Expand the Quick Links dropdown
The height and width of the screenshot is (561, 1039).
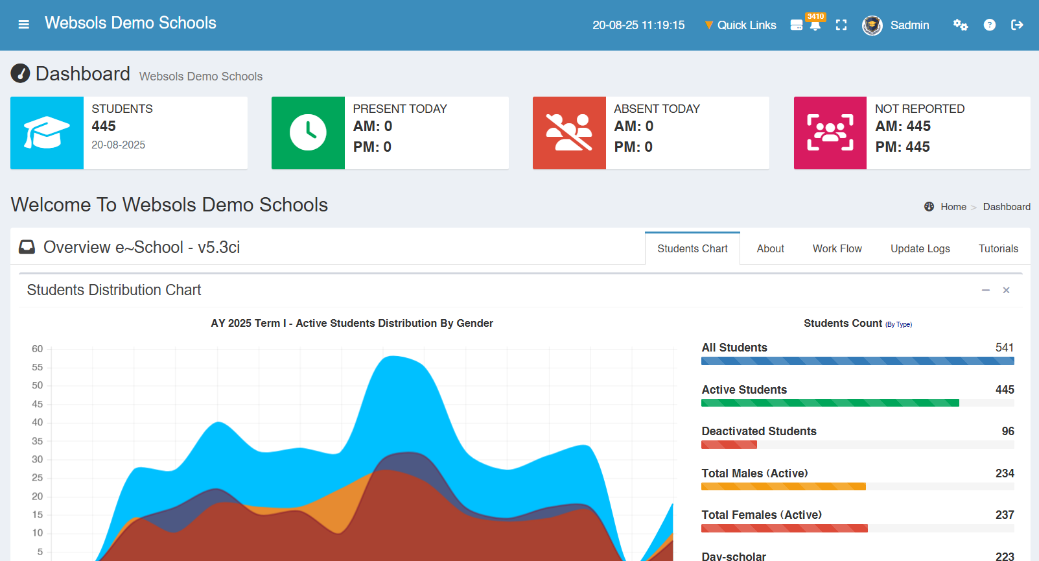[740, 25]
